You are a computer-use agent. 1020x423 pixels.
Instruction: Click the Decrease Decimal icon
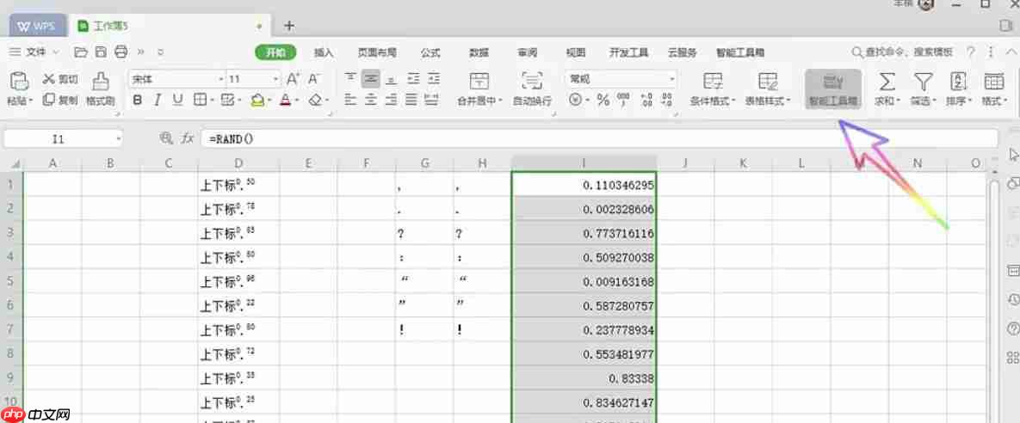[667, 100]
